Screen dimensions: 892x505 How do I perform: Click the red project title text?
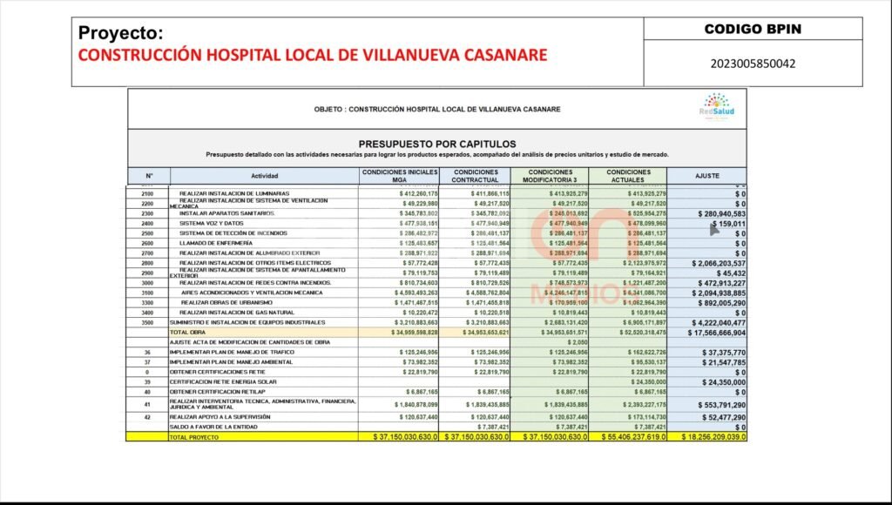pyautogui.click(x=313, y=56)
